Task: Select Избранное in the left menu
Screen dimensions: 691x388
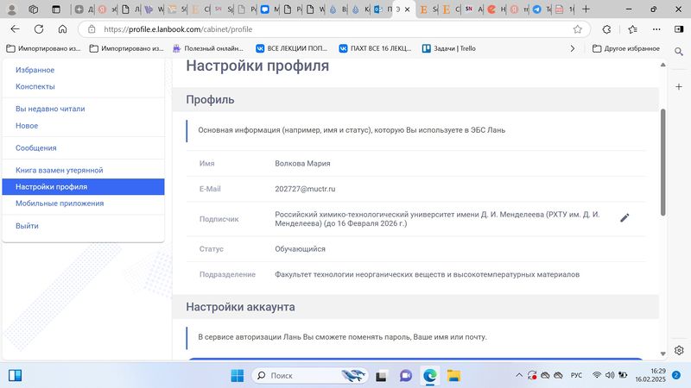Action: [x=35, y=70]
